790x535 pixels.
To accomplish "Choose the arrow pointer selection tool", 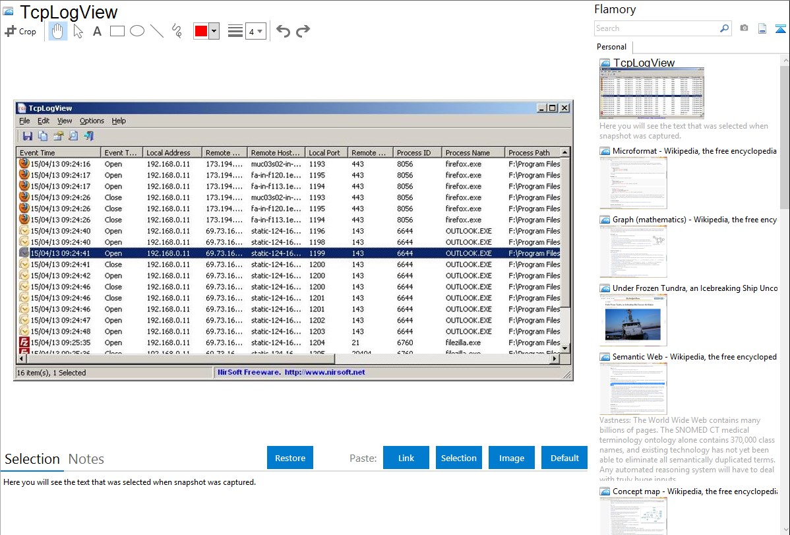I will pyautogui.click(x=78, y=31).
